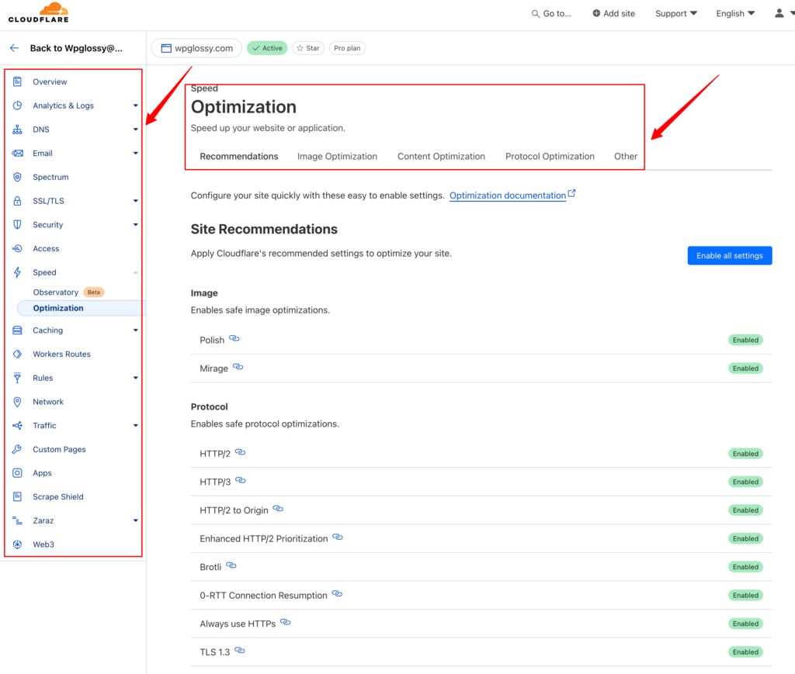Click the Scrape Shield document icon
Screen dimensions: 795x674
tap(17, 496)
